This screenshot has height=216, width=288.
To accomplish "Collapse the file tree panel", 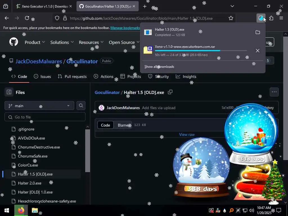I will click(x=9, y=92).
